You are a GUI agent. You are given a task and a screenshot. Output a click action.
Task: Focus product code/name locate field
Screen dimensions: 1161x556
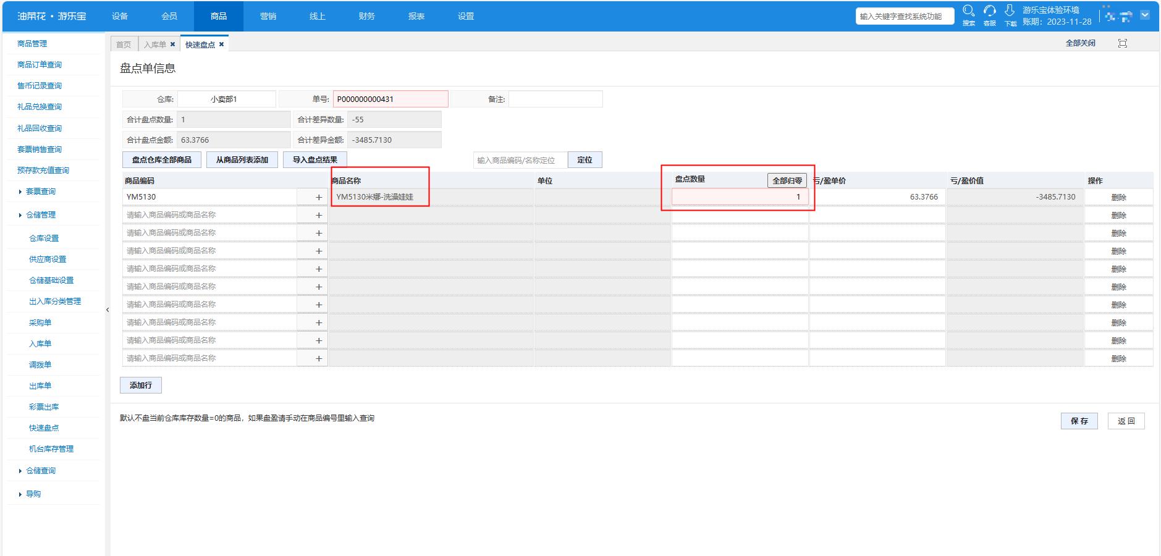click(520, 160)
